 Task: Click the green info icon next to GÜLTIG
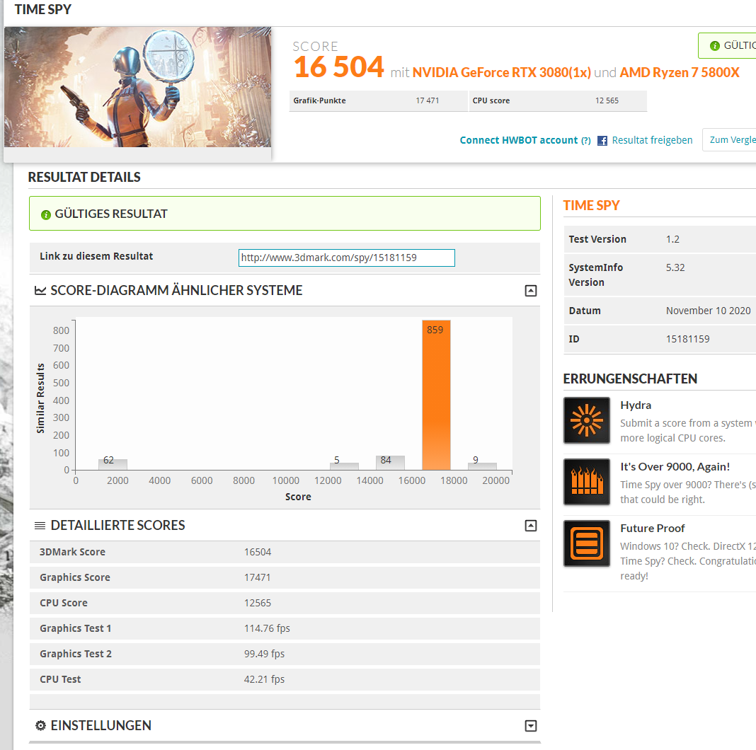(x=715, y=45)
